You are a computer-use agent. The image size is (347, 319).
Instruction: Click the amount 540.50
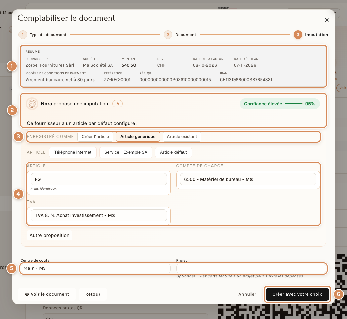129,65
